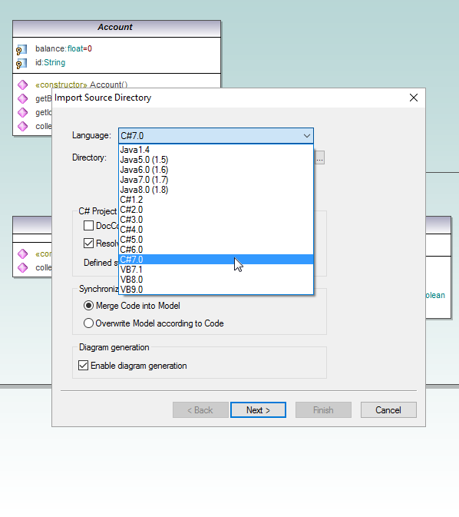459x517 pixels.
Task: Click the Next > button
Action: [258, 410]
